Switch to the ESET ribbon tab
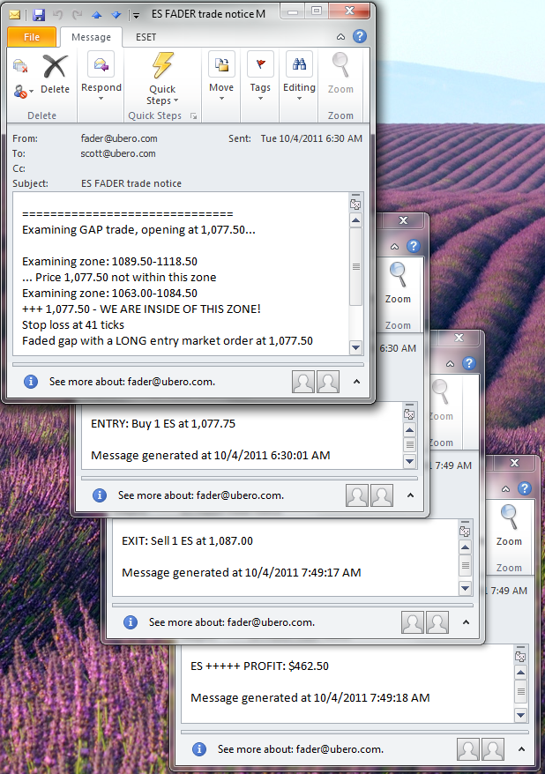This screenshot has width=545, height=774. tap(146, 37)
